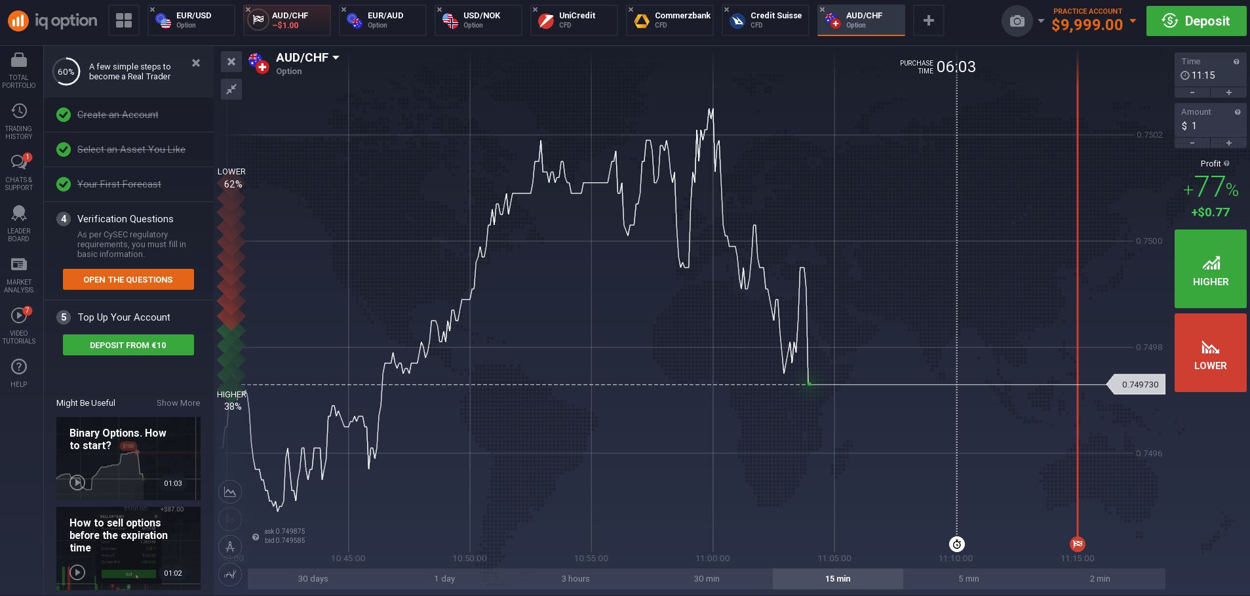Close the EUR/USD tab
1250x596 pixels.
pos(153,9)
